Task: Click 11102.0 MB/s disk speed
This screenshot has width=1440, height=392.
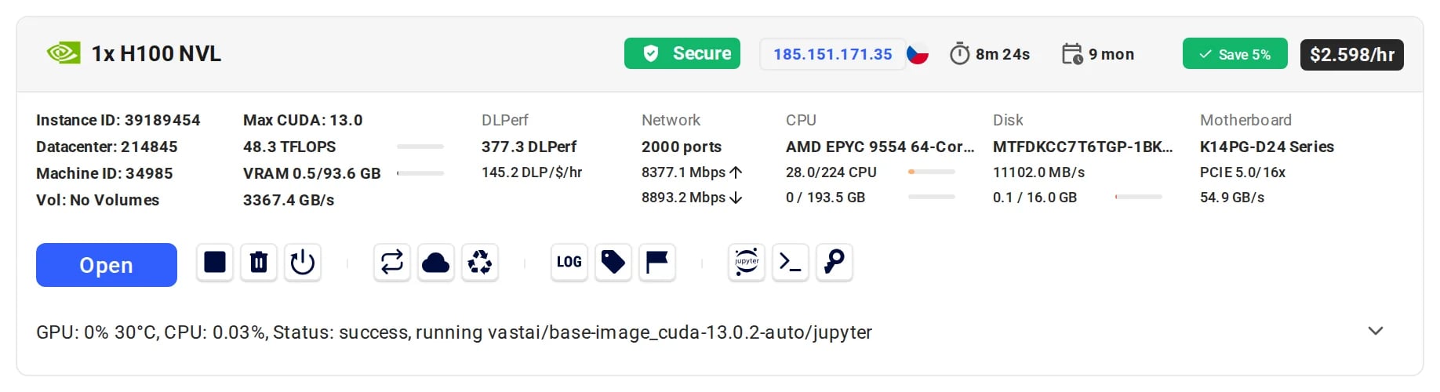Action: (1039, 172)
